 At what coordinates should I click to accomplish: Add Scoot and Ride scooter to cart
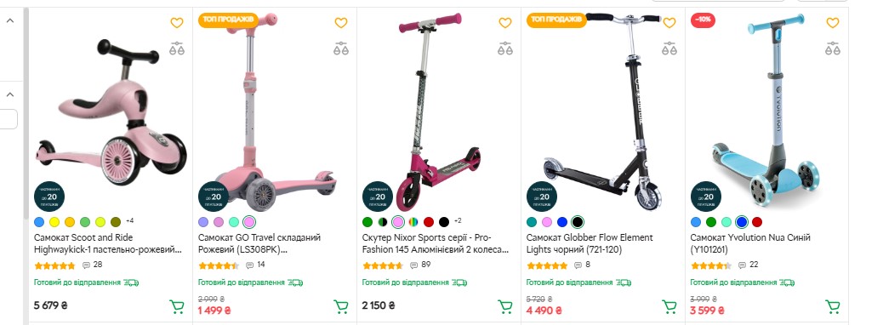[177, 306]
